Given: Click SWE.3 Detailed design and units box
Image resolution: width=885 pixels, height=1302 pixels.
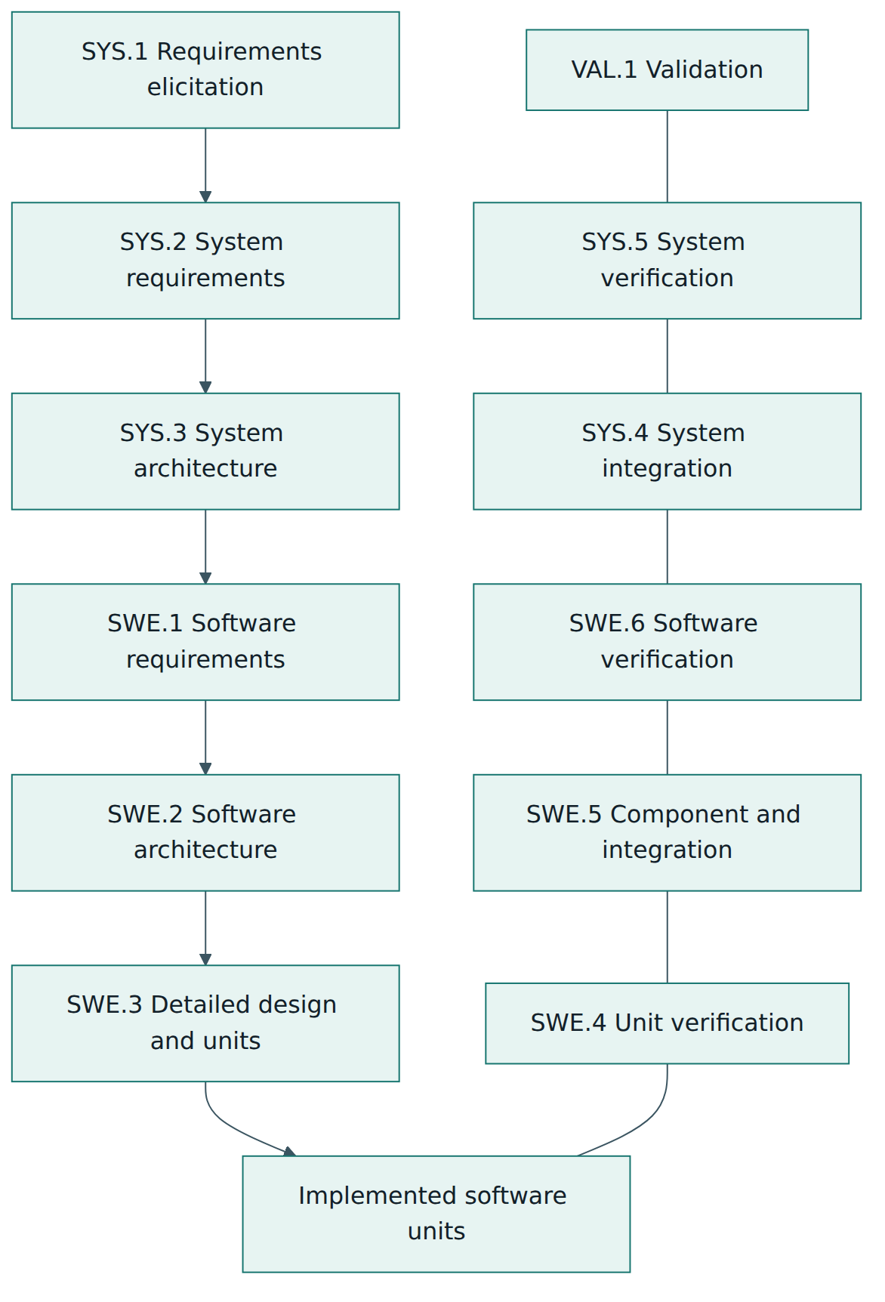Looking at the screenshot, I should [205, 1023].
